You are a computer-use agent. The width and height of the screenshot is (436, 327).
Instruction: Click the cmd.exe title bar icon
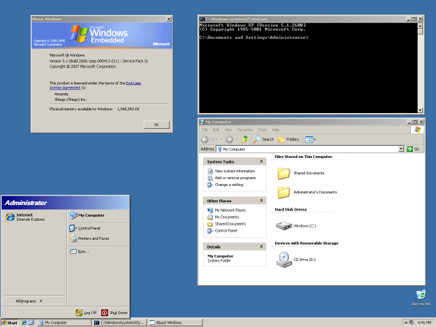coord(202,19)
